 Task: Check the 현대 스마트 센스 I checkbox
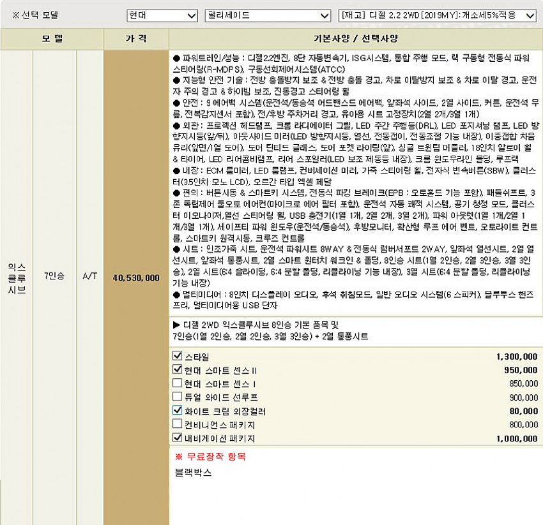[178, 383]
